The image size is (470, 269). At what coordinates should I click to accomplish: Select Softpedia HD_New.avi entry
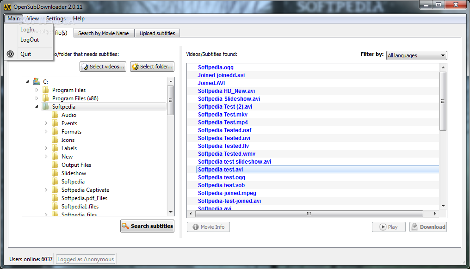pos(226,91)
